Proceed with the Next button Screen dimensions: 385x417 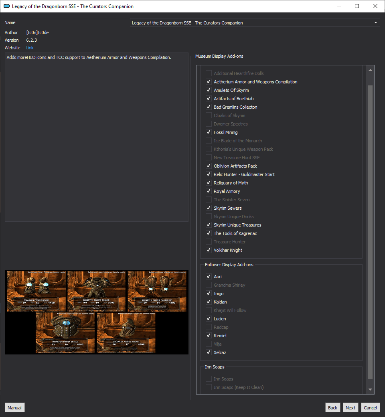tap(351, 407)
